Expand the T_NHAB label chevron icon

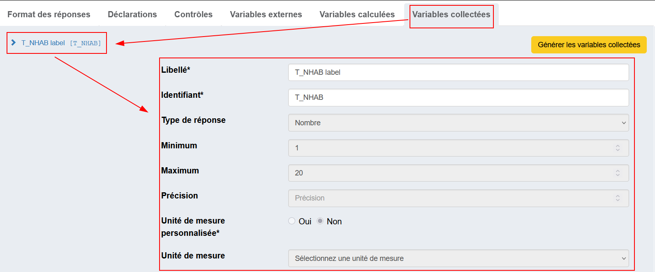(x=14, y=43)
